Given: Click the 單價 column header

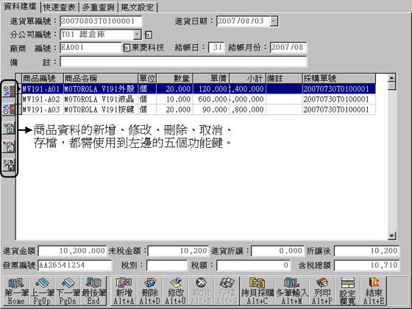Looking at the screenshot, I should 211,78.
